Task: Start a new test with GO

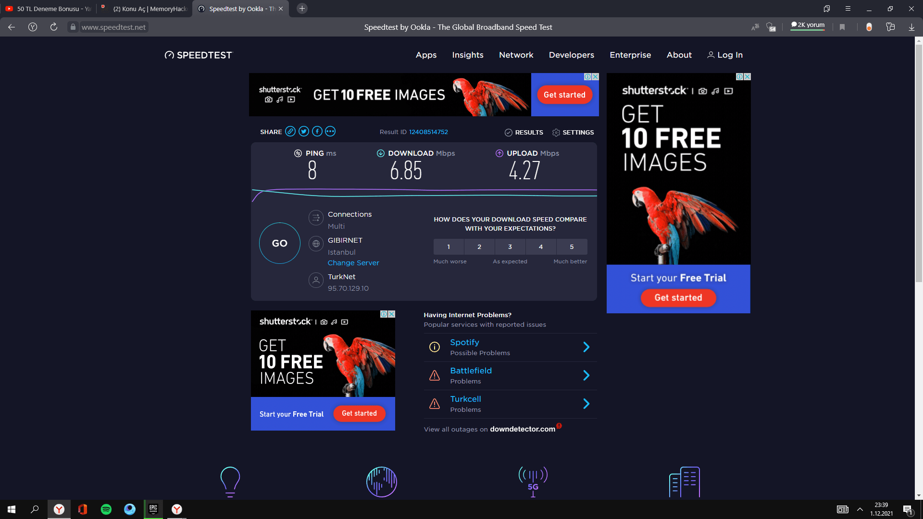Action: [x=280, y=243]
